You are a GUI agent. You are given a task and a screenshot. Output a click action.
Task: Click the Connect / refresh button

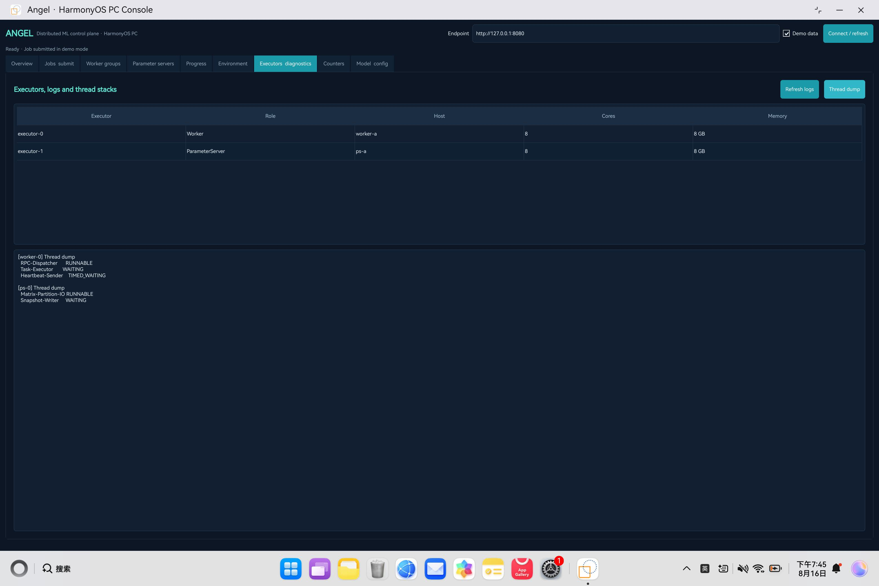[x=848, y=34]
